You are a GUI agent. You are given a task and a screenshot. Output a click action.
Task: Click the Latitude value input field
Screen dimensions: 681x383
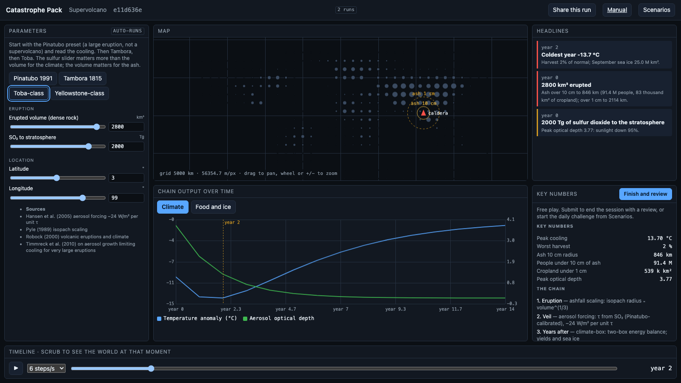[126, 178]
